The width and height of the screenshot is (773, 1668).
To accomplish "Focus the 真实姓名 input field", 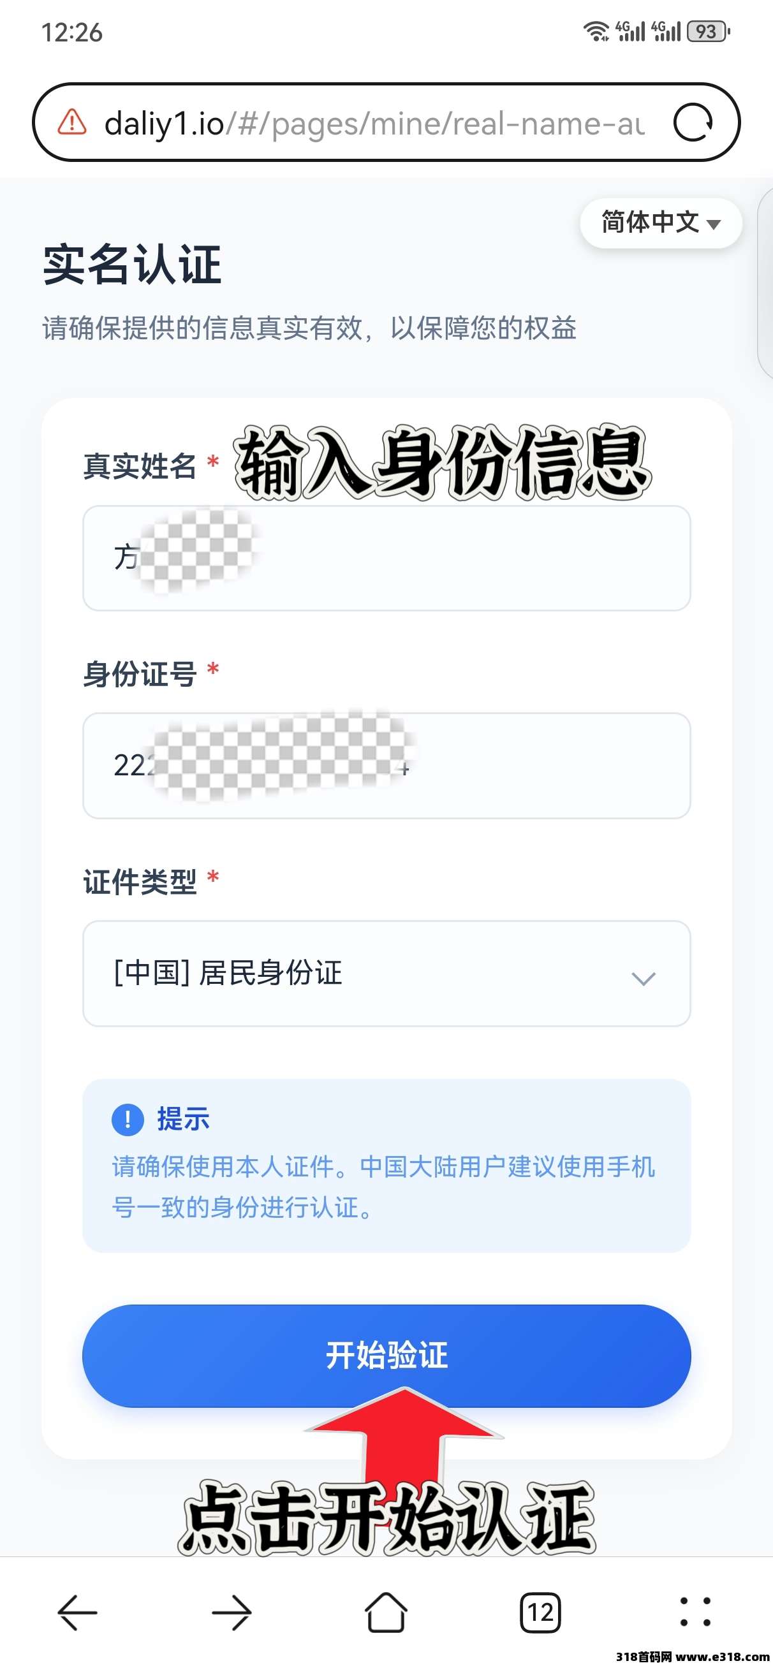I will 453,558.
